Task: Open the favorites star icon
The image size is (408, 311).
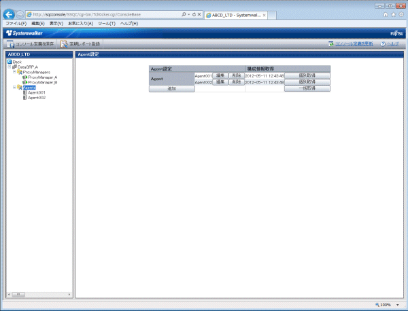Action: coord(394,15)
